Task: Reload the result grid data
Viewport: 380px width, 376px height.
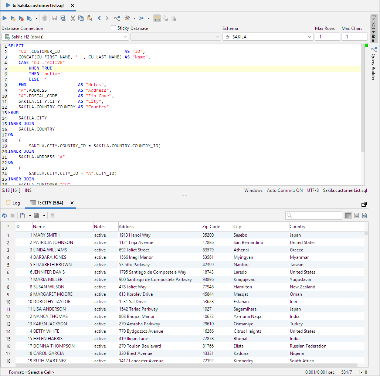Action: (x=4, y=216)
